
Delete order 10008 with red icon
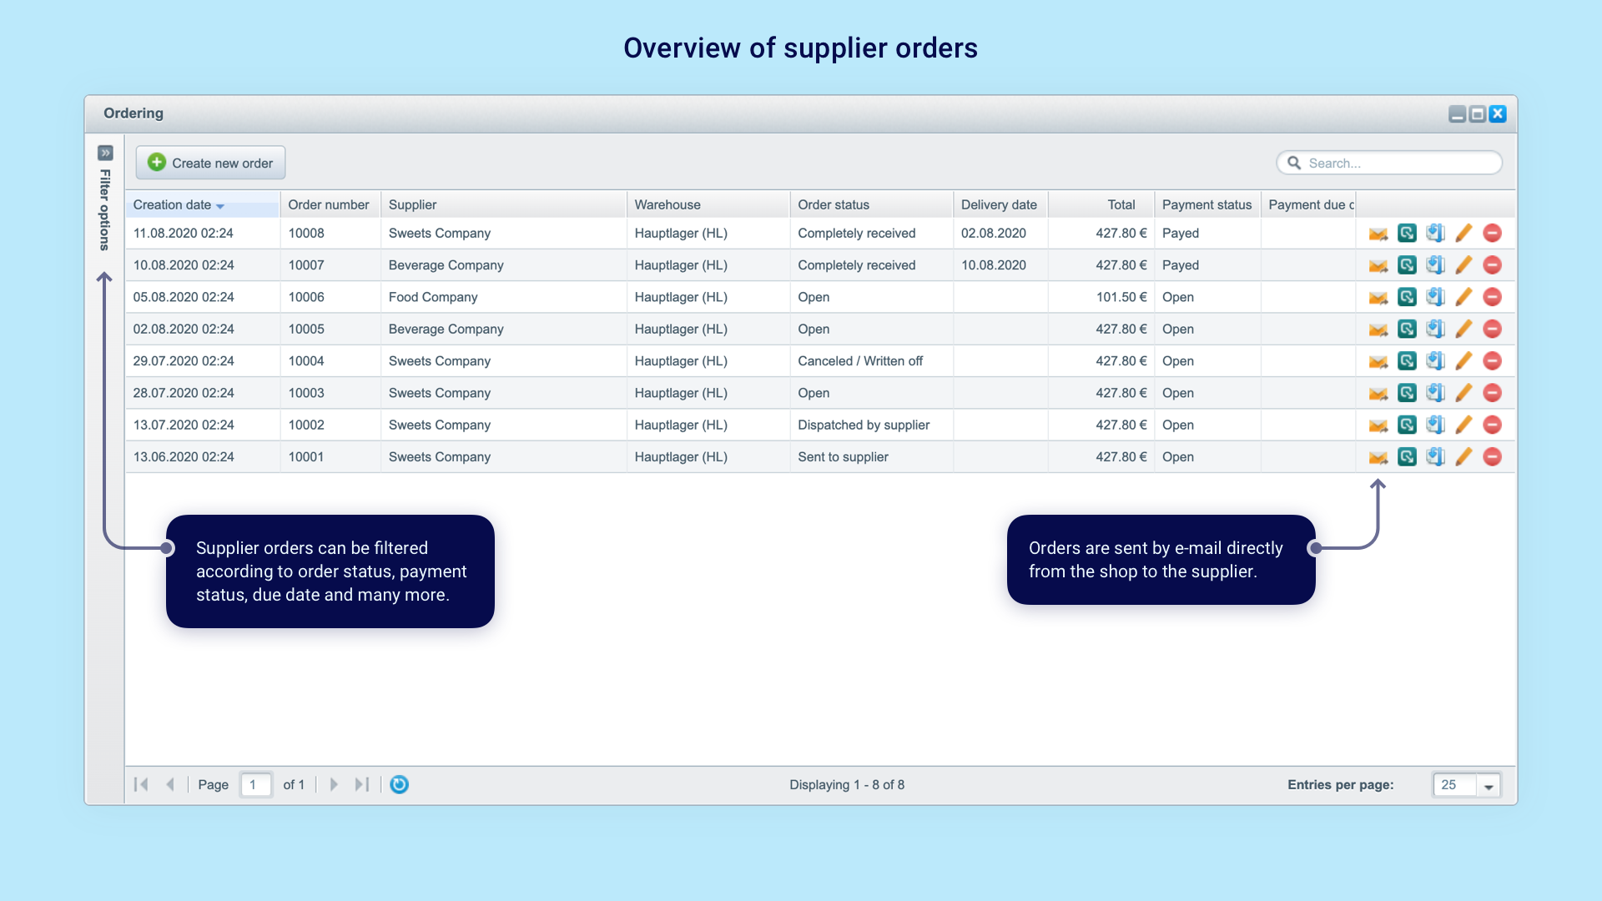click(x=1493, y=234)
